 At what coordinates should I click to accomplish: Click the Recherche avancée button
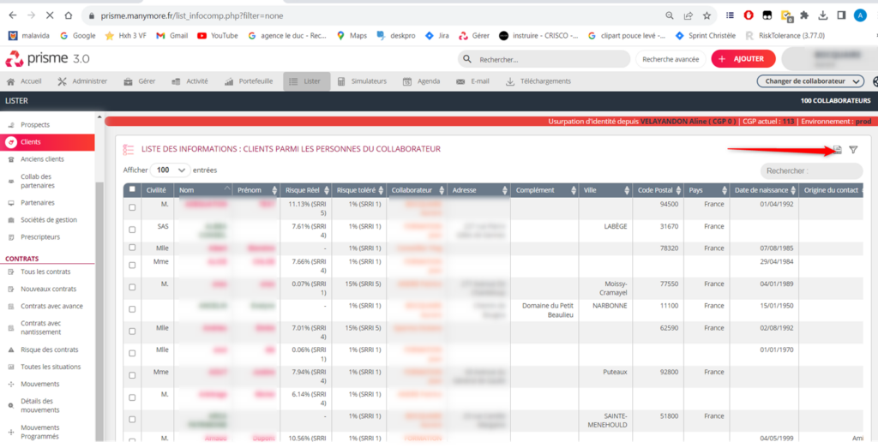[671, 59]
